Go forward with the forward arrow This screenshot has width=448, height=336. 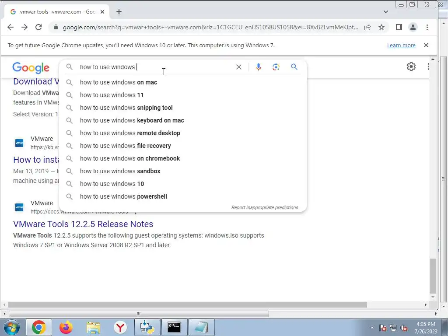(24, 27)
